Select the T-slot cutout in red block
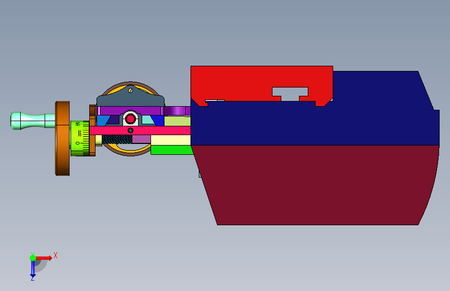The image size is (450, 291). 290,94
